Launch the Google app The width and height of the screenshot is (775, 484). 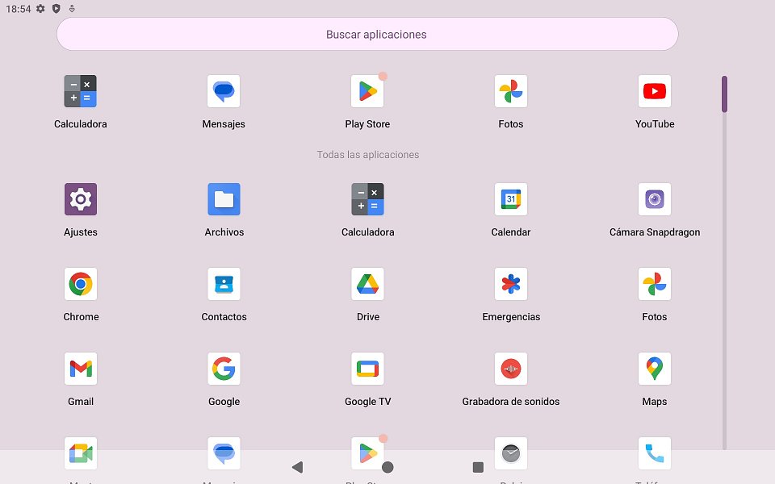(224, 369)
